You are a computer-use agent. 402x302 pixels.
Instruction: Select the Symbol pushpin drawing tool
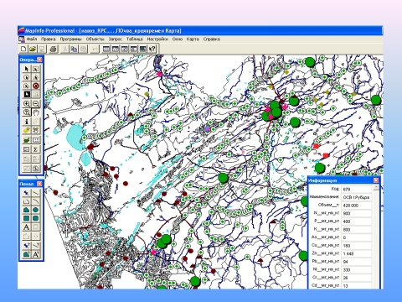27,192
